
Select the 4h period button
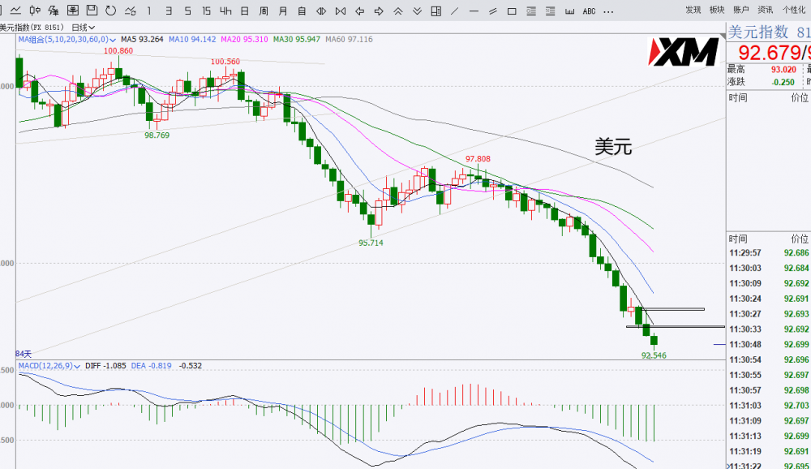point(225,11)
